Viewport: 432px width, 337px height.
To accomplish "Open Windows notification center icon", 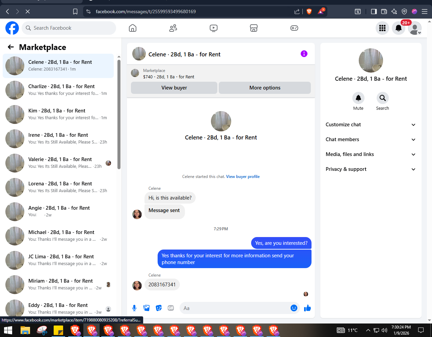I will tap(421, 330).
